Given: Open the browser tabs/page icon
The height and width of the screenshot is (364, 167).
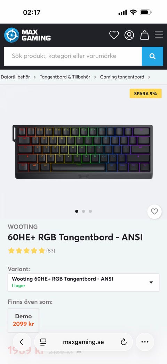Looking at the screenshot, I should coord(43,342).
